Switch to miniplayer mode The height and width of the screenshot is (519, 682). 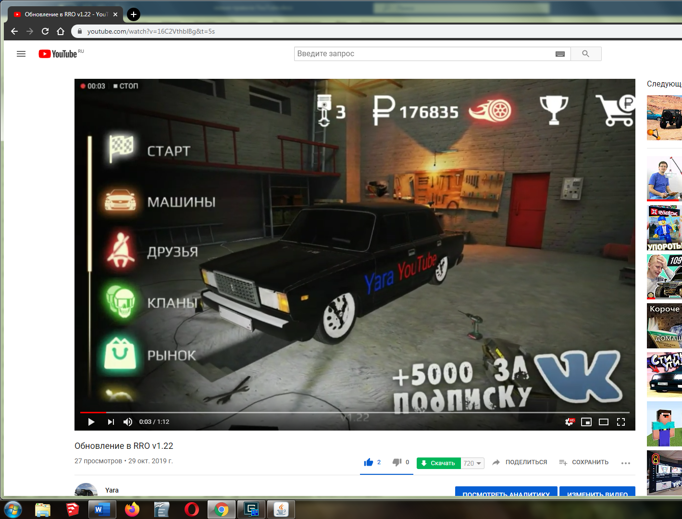(x=586, y=422)
